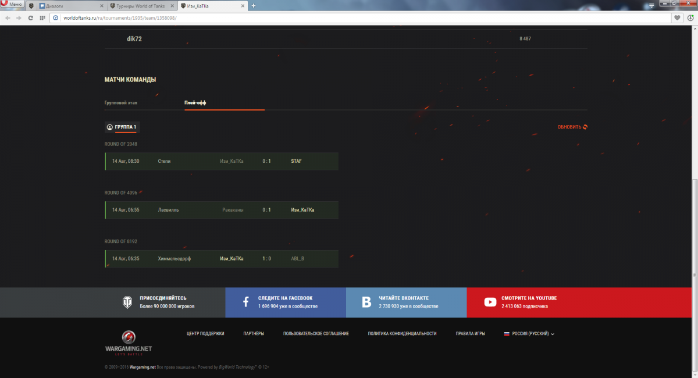Click the ОБНОВИТЬ refresh link

572,127
